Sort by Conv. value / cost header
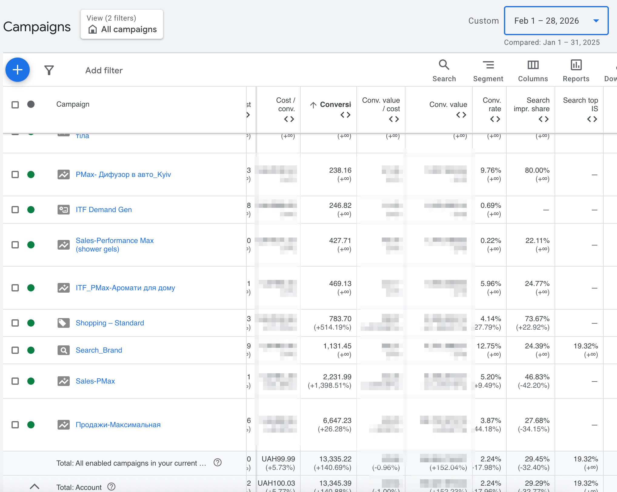 tap(381, 105)
